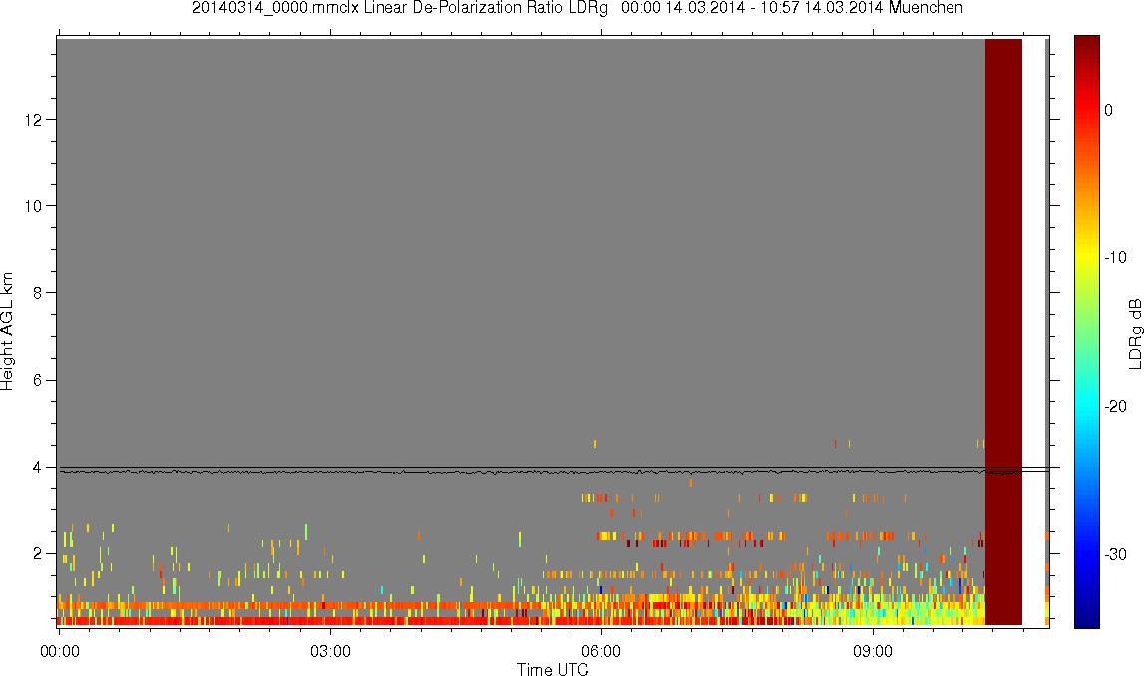The width and height of the screenshot is (1144, 676).
Task: Click the height tick label 4
Action: coord(37,468)
